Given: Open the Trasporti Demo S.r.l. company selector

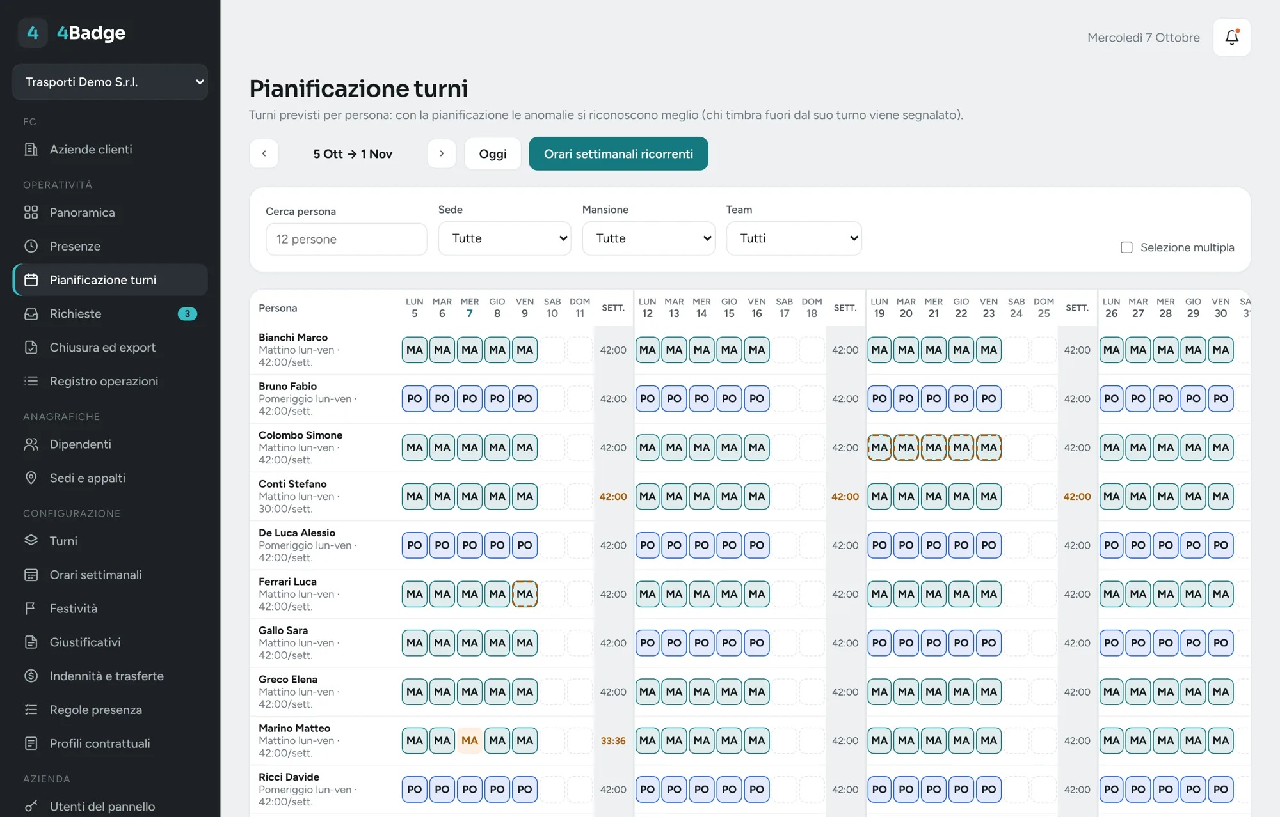Looking at the screenshot, I should click(110, 82).
